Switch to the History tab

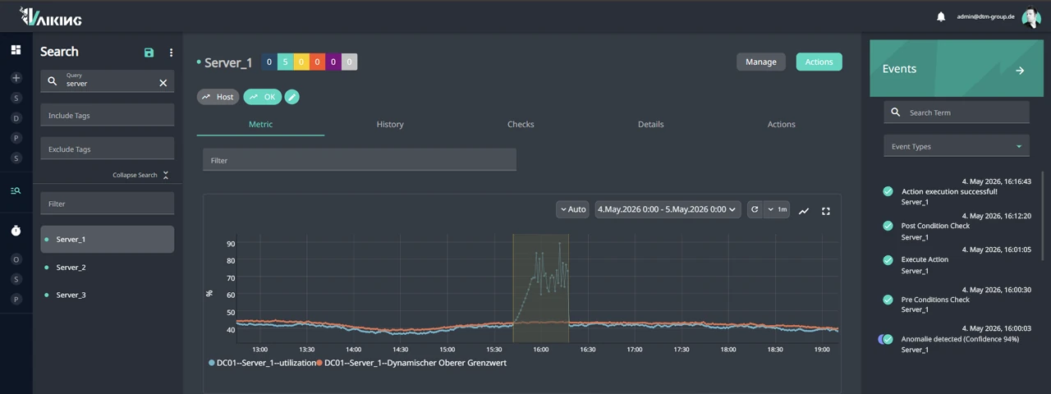point(390,124)
